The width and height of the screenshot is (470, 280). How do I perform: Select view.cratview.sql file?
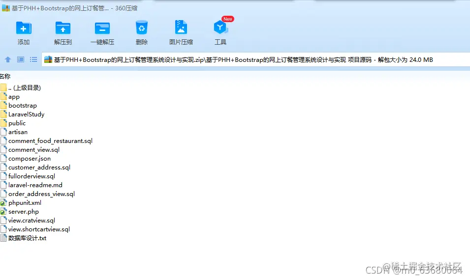28,220
